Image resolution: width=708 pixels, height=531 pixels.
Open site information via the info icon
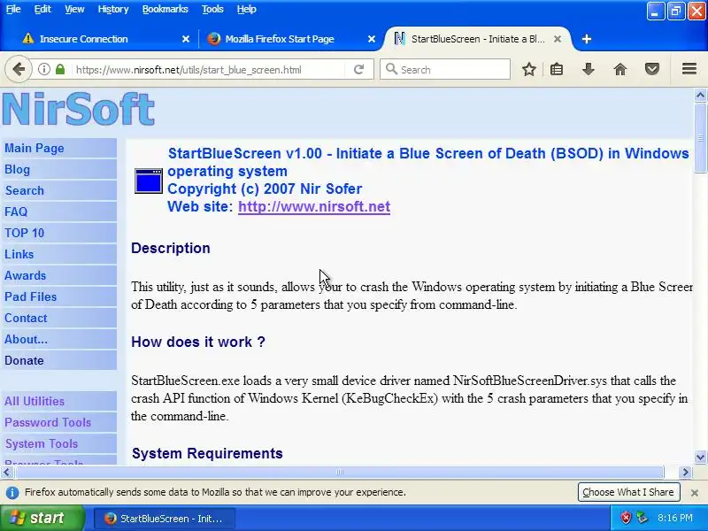coord(43,70)
